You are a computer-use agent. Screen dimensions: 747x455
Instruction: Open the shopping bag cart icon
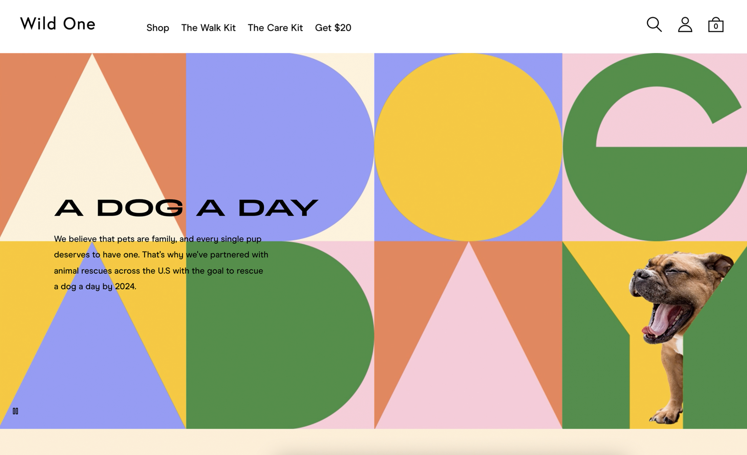point(716,25)
